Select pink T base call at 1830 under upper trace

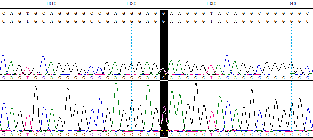(211, 78)
